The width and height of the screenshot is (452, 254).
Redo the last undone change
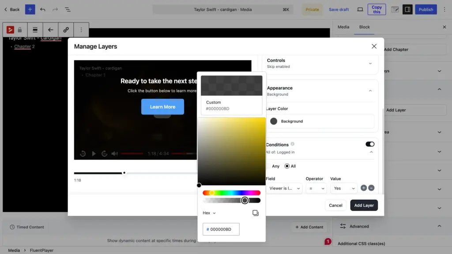(x=55, y=10)
